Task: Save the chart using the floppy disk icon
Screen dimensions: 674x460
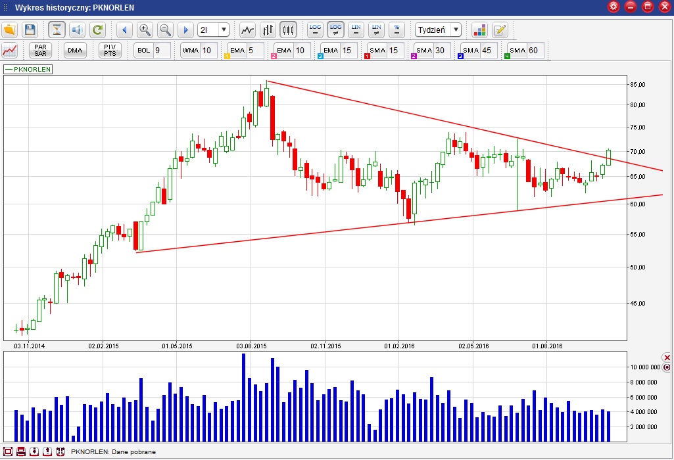Action: click(30, 30)
